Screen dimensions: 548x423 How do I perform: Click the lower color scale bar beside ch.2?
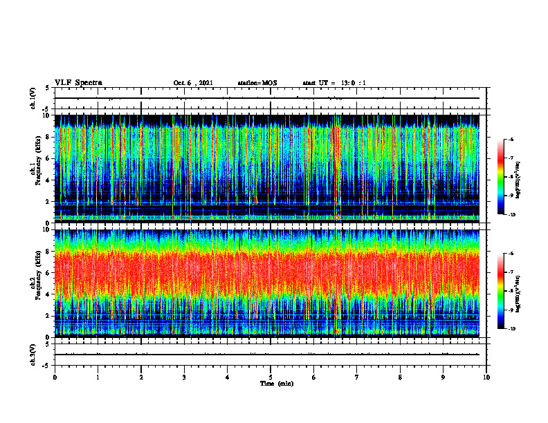(500, 291)
